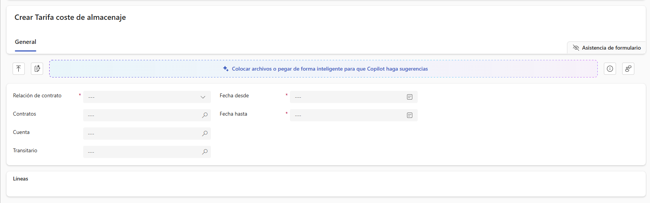The image size is (650, 203).
Task: Click inside the Contratos lookup field
Action: coord(141,115)
